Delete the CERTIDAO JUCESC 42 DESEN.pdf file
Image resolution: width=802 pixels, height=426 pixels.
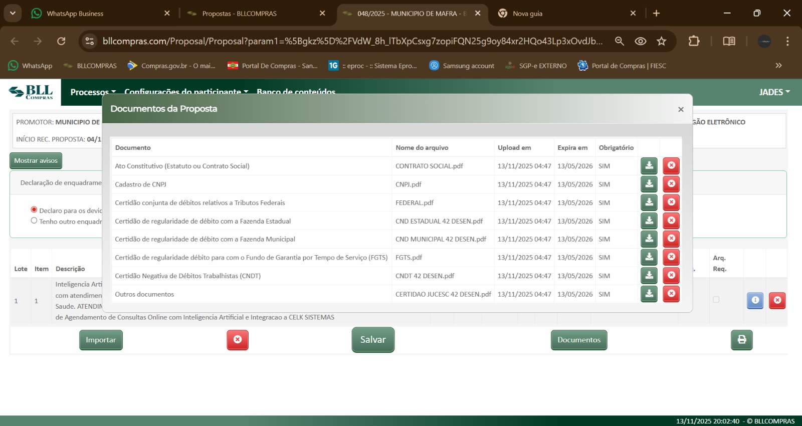click(x=671, y=294)
